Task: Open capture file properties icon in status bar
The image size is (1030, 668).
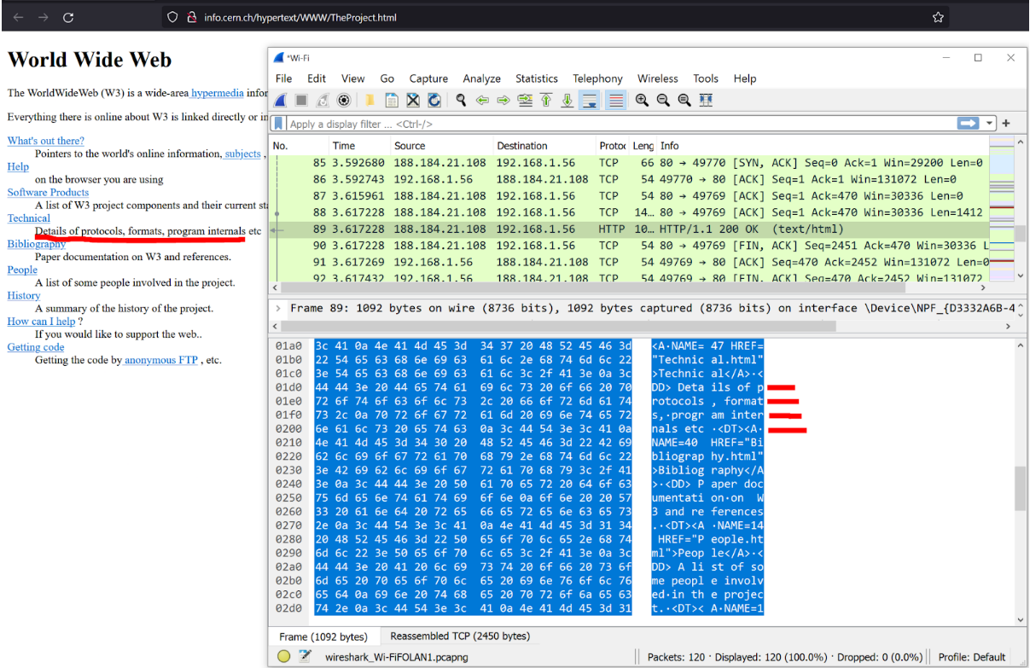Action: [306, 657]
